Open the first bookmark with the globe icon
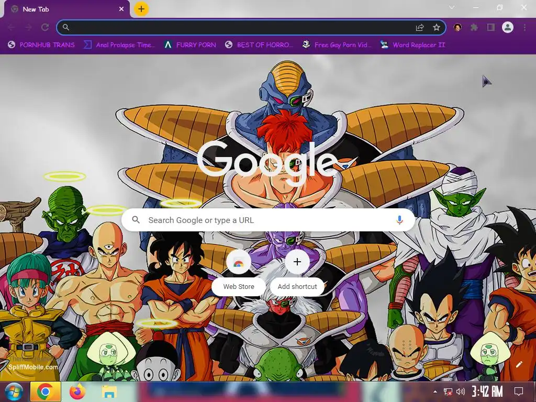This screenshot has width=536, height=402. (41, 45)
